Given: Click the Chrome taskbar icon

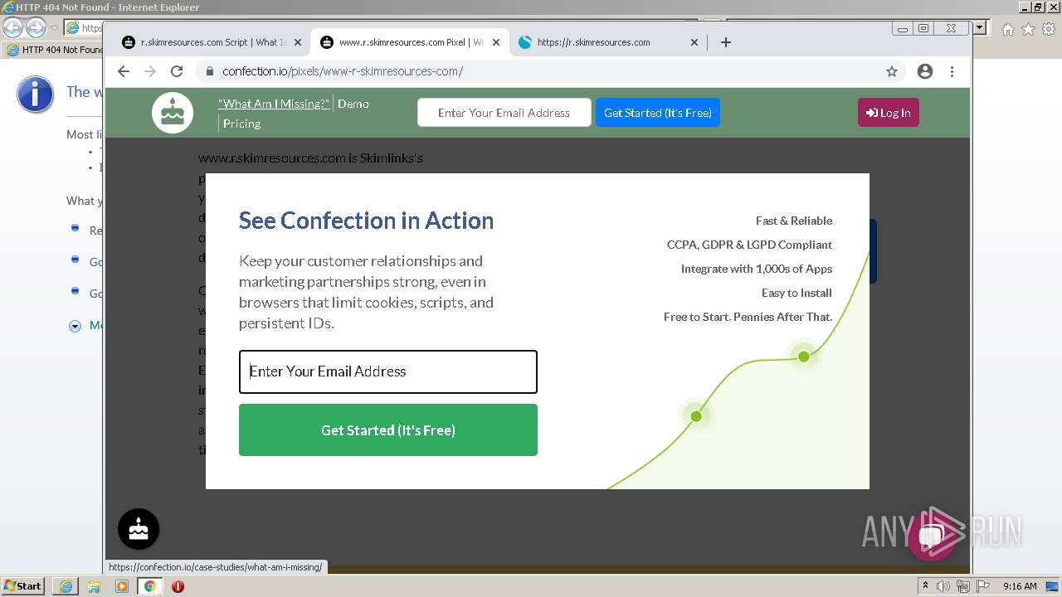Looking at the screenshot, I should coord(149,586).
